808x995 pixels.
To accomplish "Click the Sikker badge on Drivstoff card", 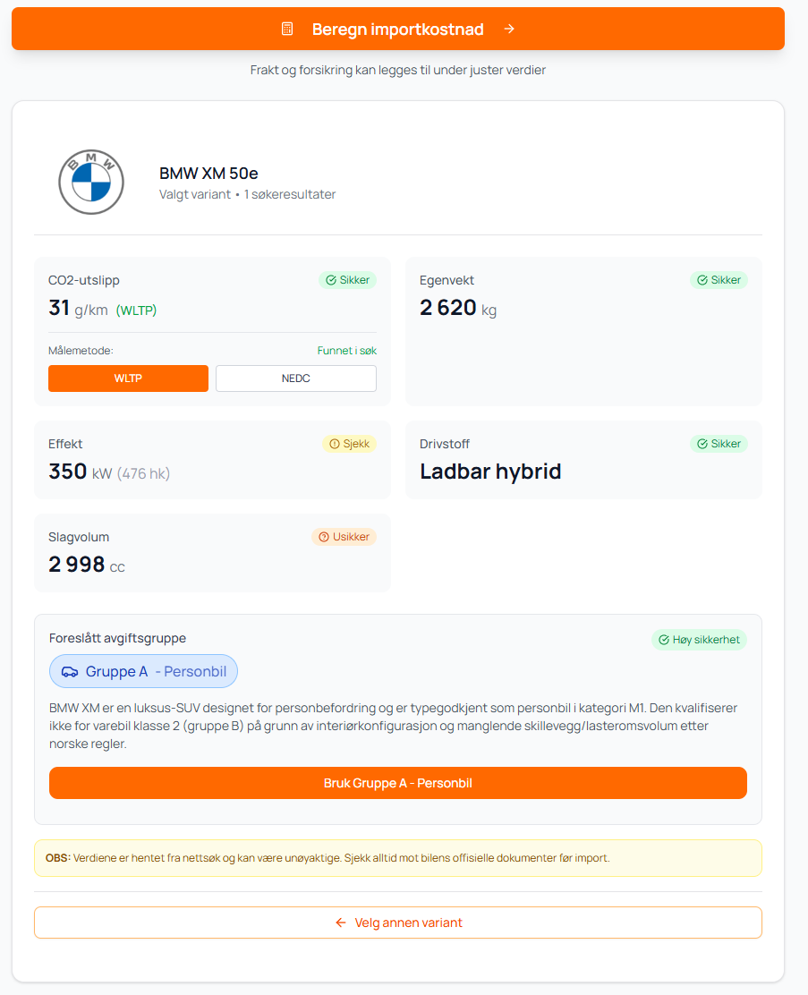I will (719, 444).
